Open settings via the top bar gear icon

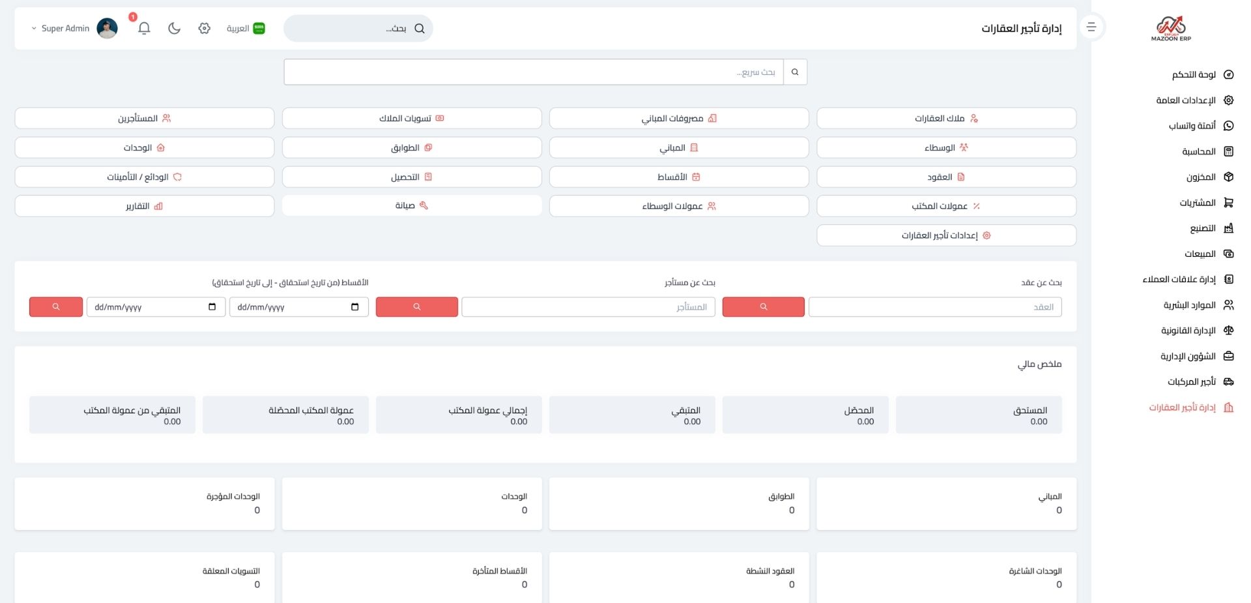click(205, 28)
